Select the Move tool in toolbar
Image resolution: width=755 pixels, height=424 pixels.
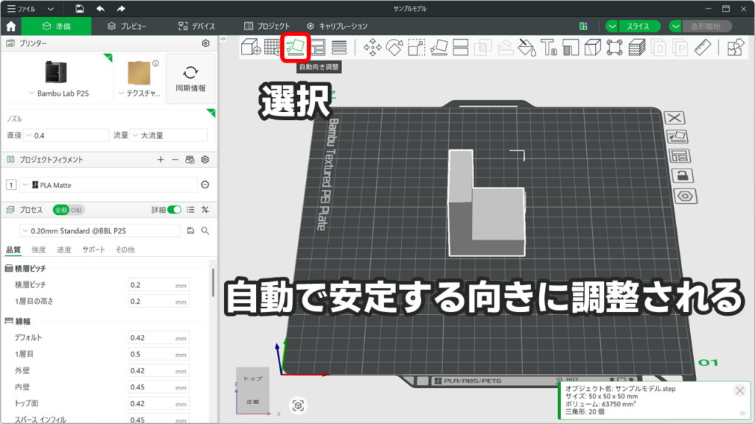(372, 48)
